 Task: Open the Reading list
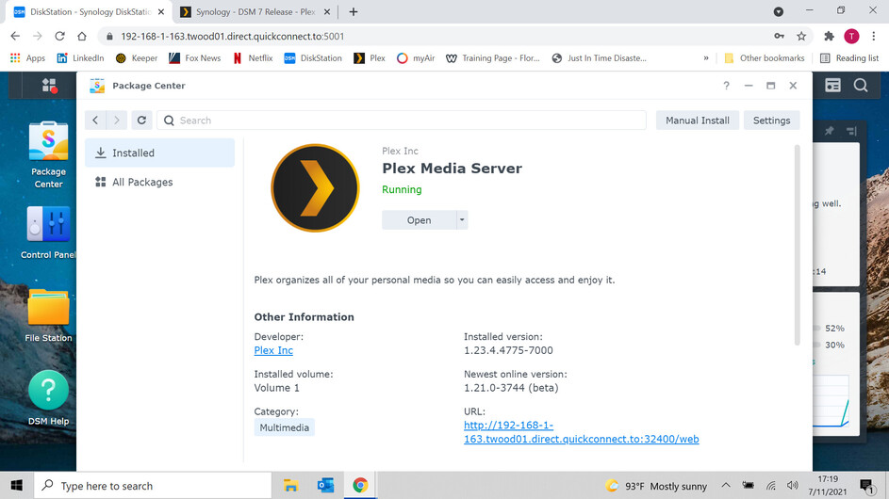pyautogui.click(x=849, y=57)
